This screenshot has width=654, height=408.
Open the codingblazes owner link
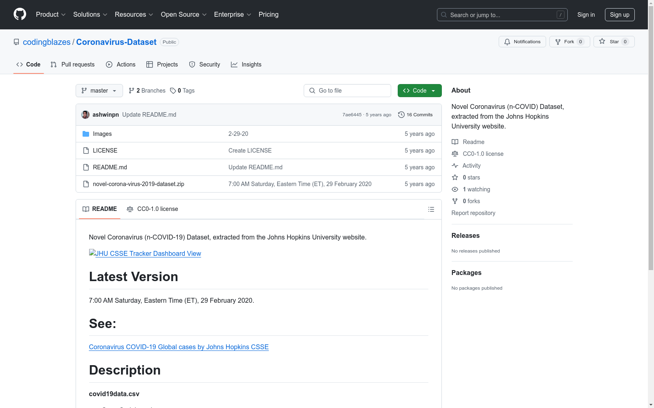click(47, 42)
